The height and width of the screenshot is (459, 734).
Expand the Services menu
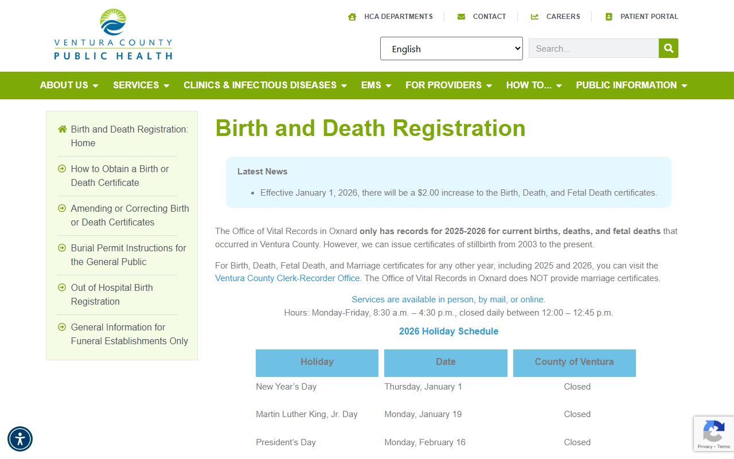point(141,85)
